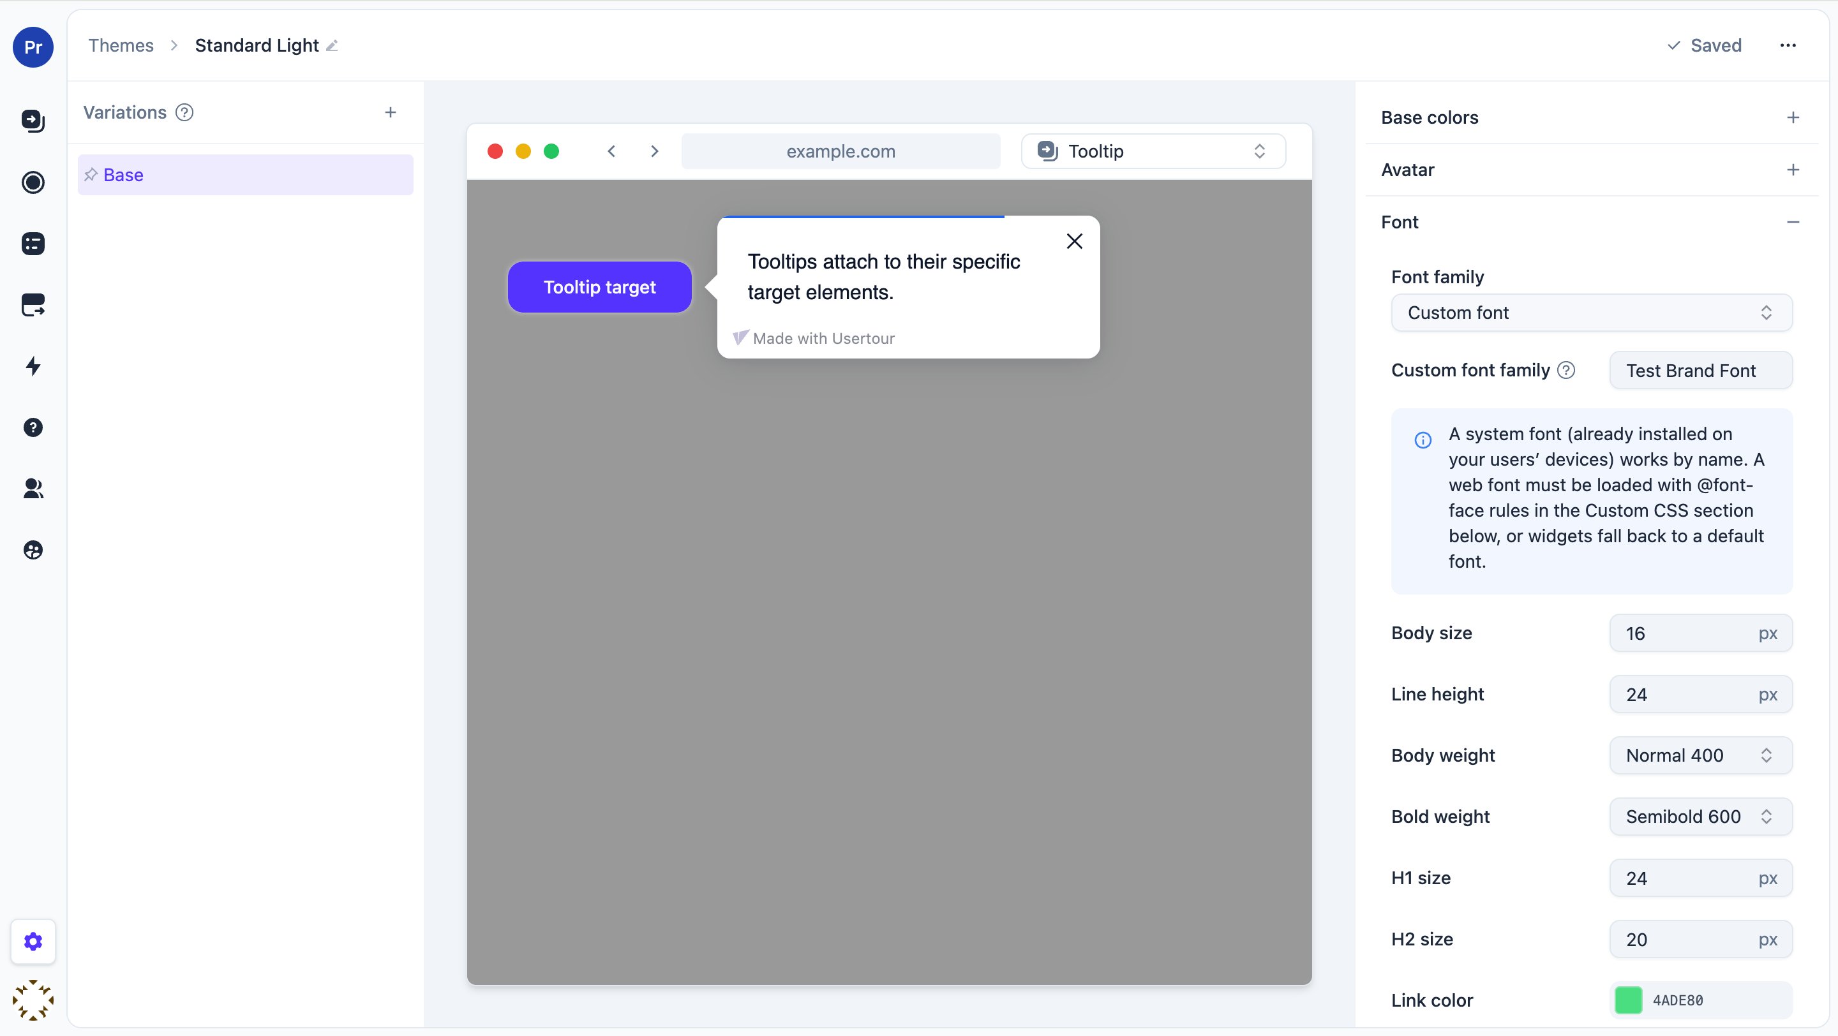The image size is (1838, 1036).
Task: Click the Tooltip target button in preview
Action: [599, 286]
